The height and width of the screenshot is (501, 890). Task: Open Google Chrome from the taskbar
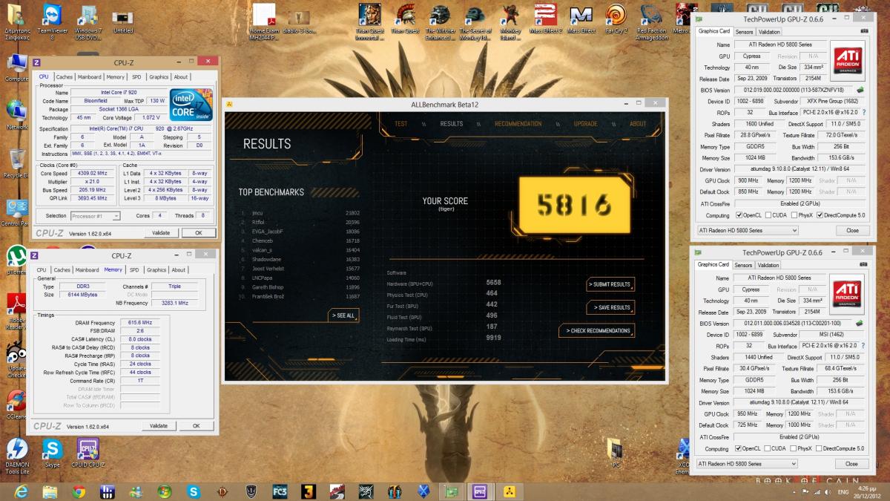click(79, 491)
